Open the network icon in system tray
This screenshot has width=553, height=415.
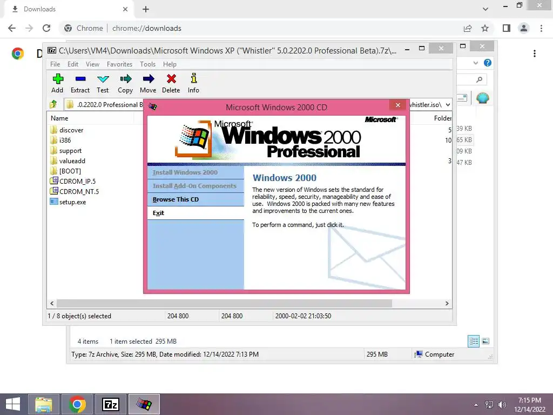point(489,405)
